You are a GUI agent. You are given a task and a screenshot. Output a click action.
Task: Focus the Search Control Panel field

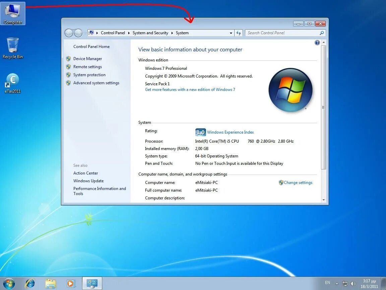[285, 33]
